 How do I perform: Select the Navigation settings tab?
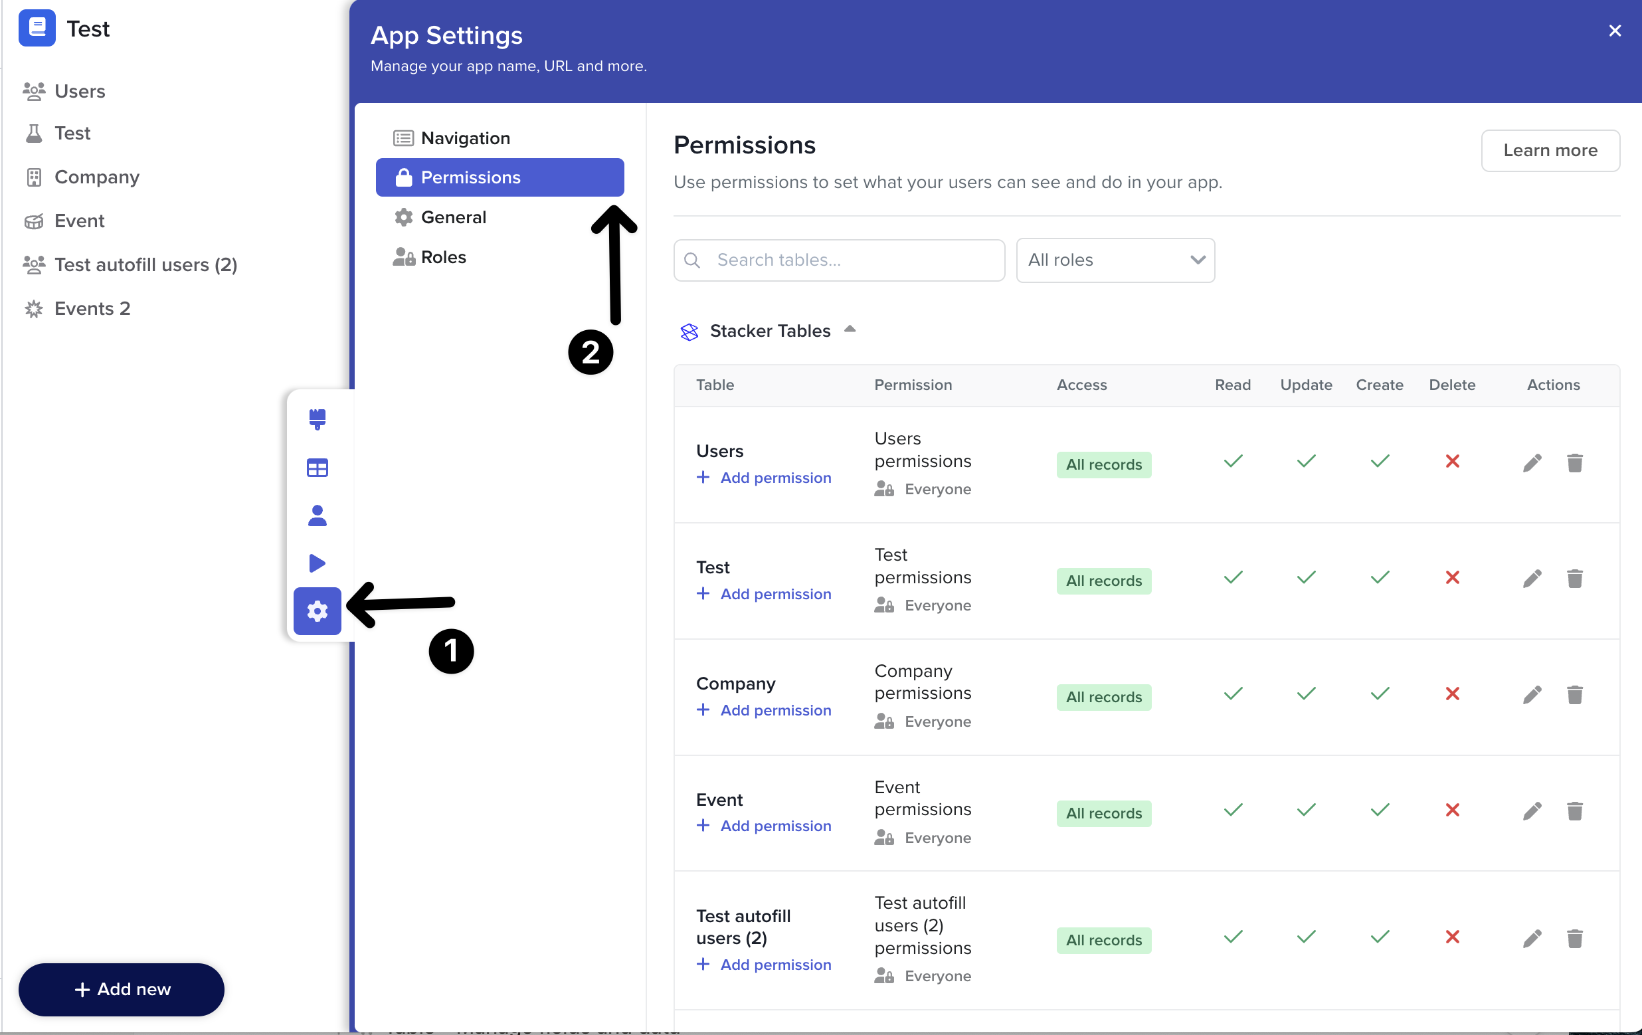pos(465,138)
